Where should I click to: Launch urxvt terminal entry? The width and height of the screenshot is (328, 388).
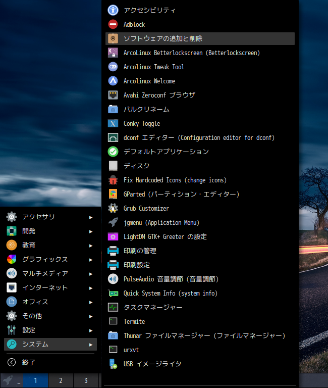pyautogui.click(x=200, y=350)
